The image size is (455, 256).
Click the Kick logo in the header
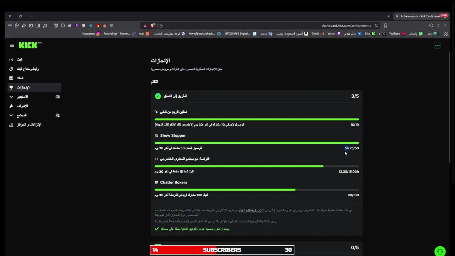click(30, 45)
